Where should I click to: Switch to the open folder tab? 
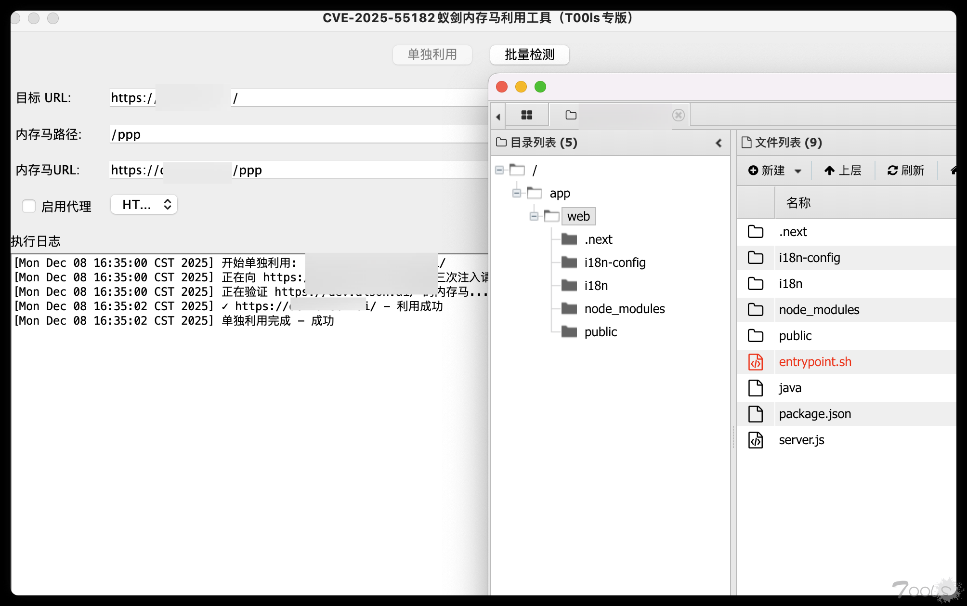click(570, 115)
